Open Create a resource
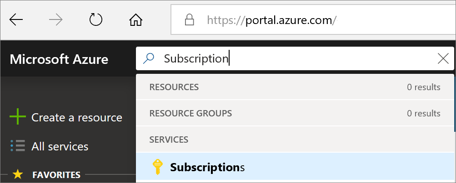This screenshot has width=456, height=183. pos(76,118)
